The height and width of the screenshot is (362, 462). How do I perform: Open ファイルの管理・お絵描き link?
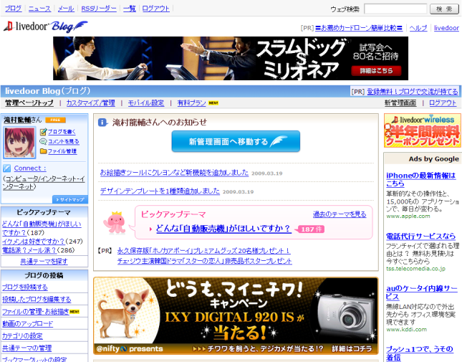click(x=36, y=312)
